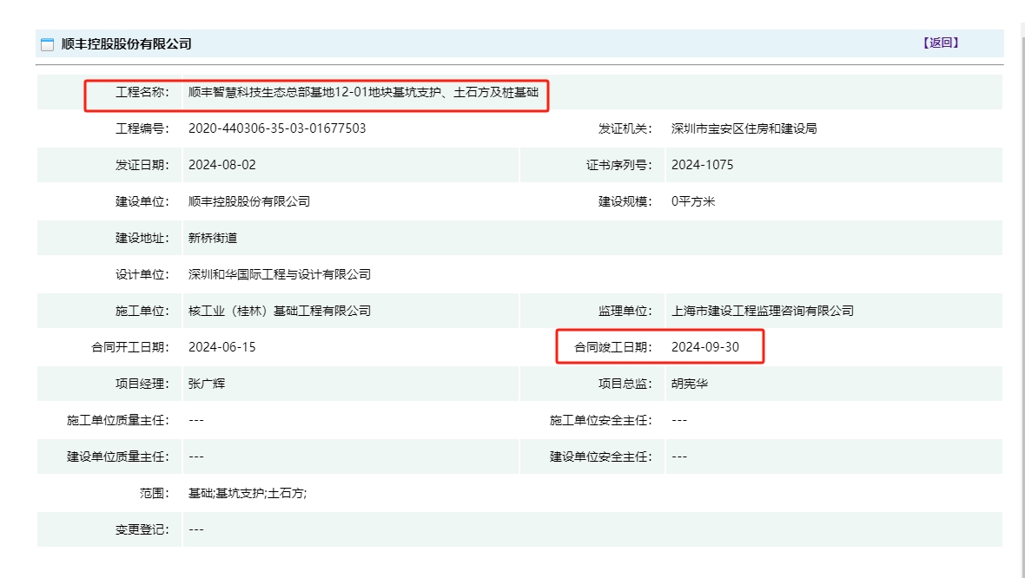Click the certificate serial number 2024-1075
1025x578 pixels.
(702, 165)
